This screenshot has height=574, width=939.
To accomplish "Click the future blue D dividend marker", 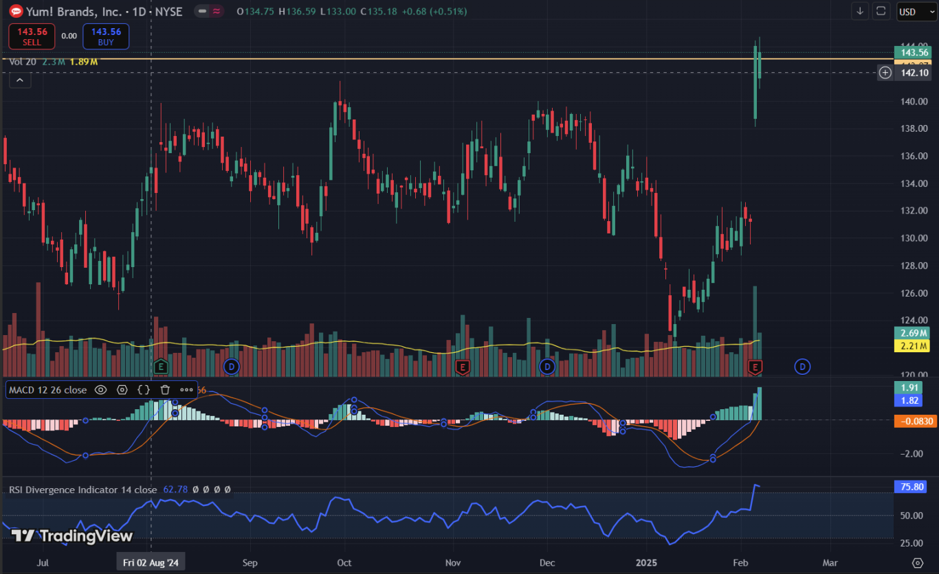I will pyautogui.click(x=802, y=367).
